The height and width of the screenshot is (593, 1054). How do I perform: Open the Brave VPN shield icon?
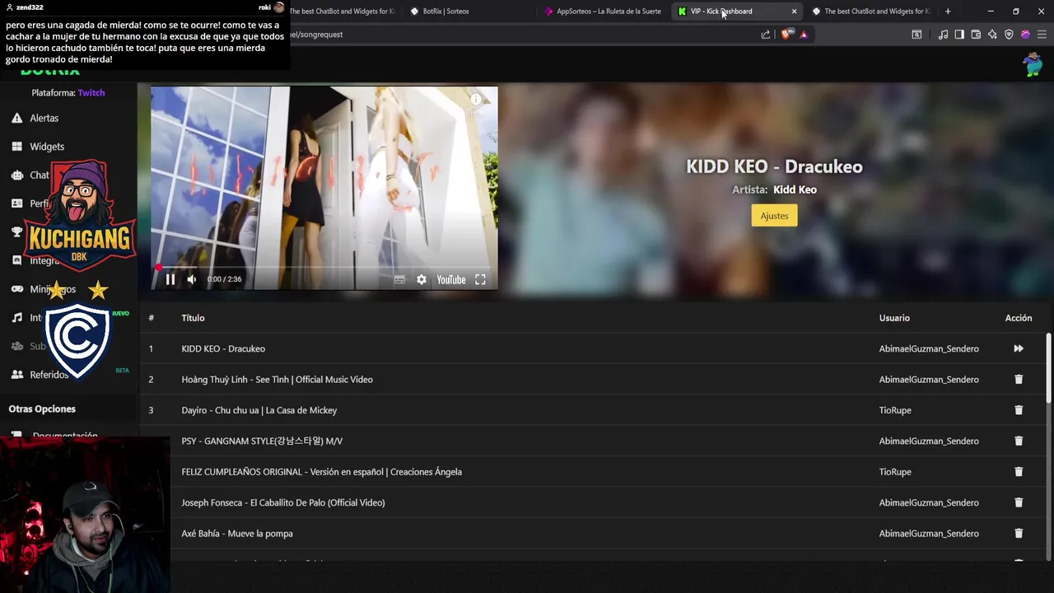1009,35
